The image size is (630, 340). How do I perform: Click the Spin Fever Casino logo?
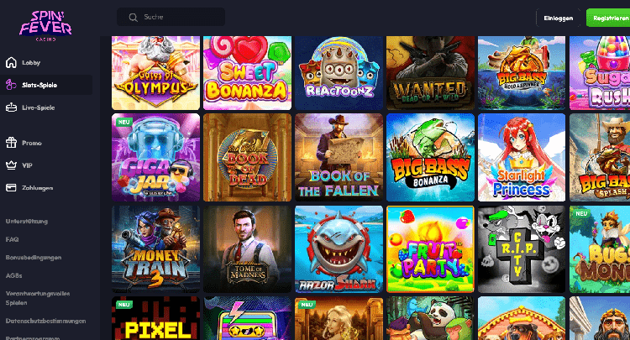[46, 26]
